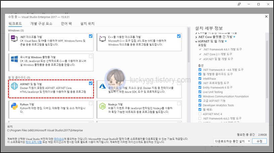Viewport: 274px width, 153px height.
Task: Check the Node.js 개발 workload checkbox
Action: [x=179, y=104]
